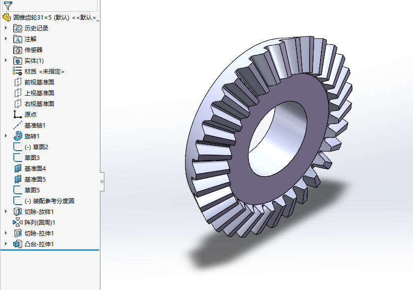Select the part icon 圆锥齿轮31×5
Image resolution: width=413 pixels, height=290 pixels.
(x=7, y=18)
